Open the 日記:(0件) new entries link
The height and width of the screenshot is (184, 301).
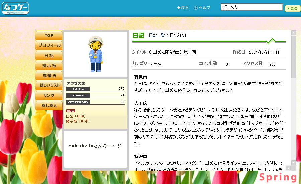pyautogui.click(x=76, y=116)
